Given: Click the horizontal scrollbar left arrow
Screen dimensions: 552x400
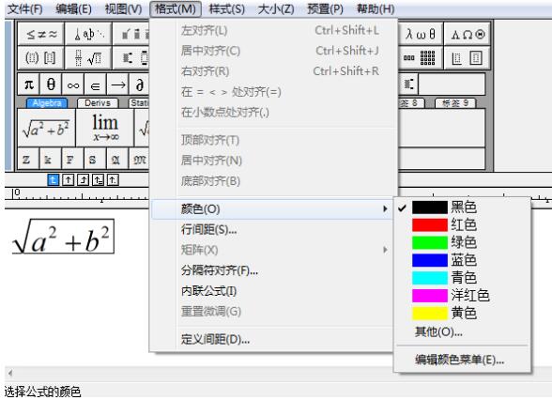Looking at the screenshot, I should pos(10,373).
